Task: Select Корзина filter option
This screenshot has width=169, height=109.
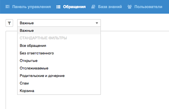Action: 59,91
